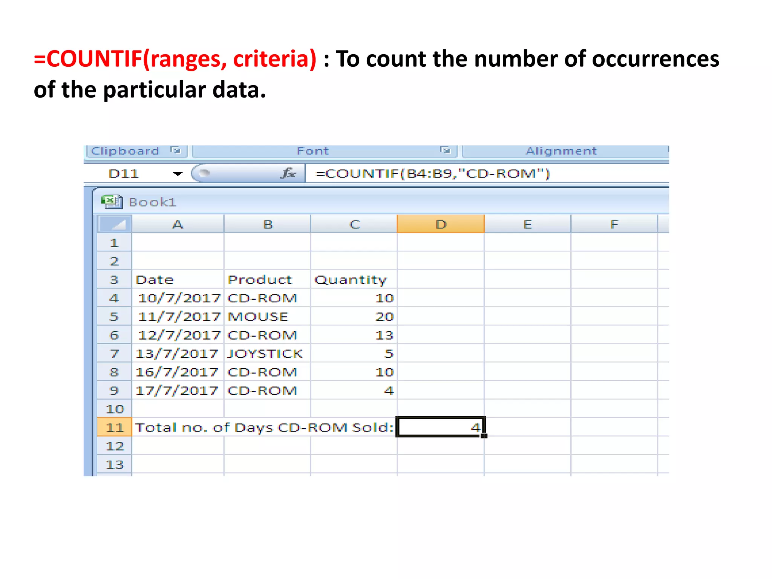772x579 pixels.
Task: Open the Name Box dropdown arrow
Action: coord(178,174)
